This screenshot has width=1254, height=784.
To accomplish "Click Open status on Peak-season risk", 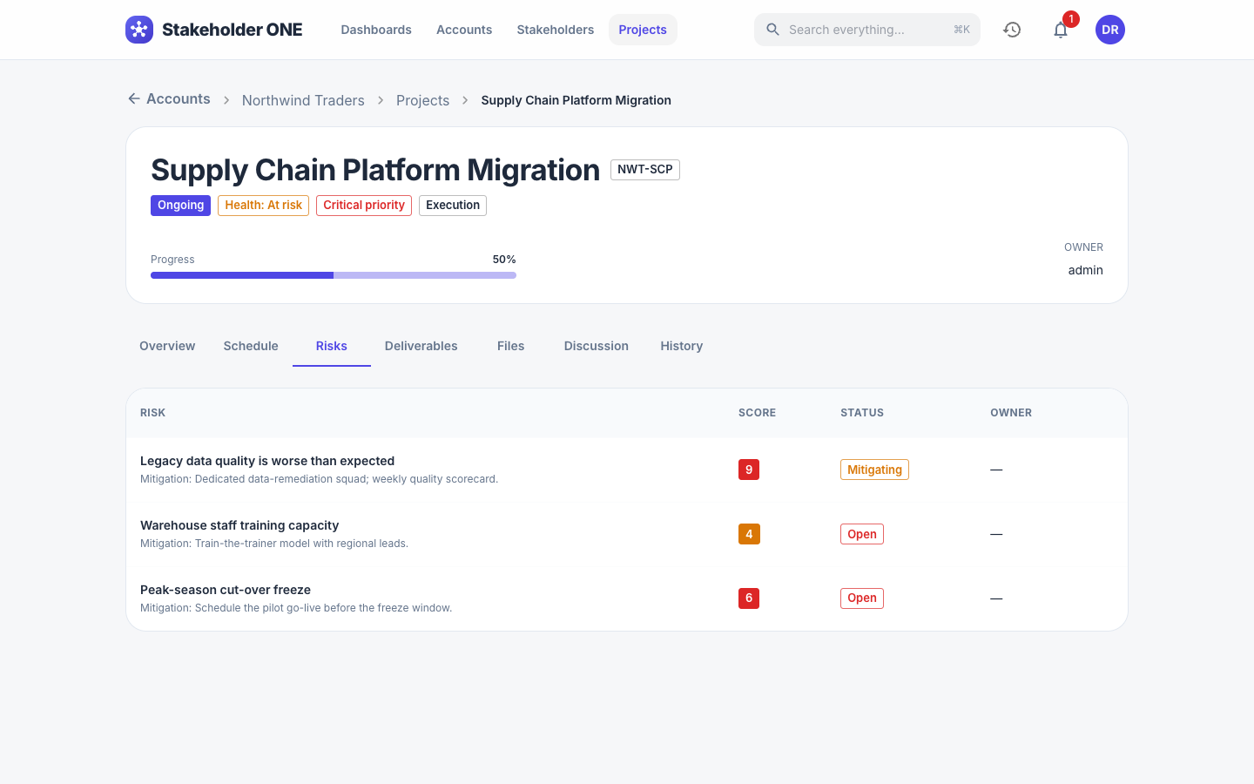I will 862,598.
